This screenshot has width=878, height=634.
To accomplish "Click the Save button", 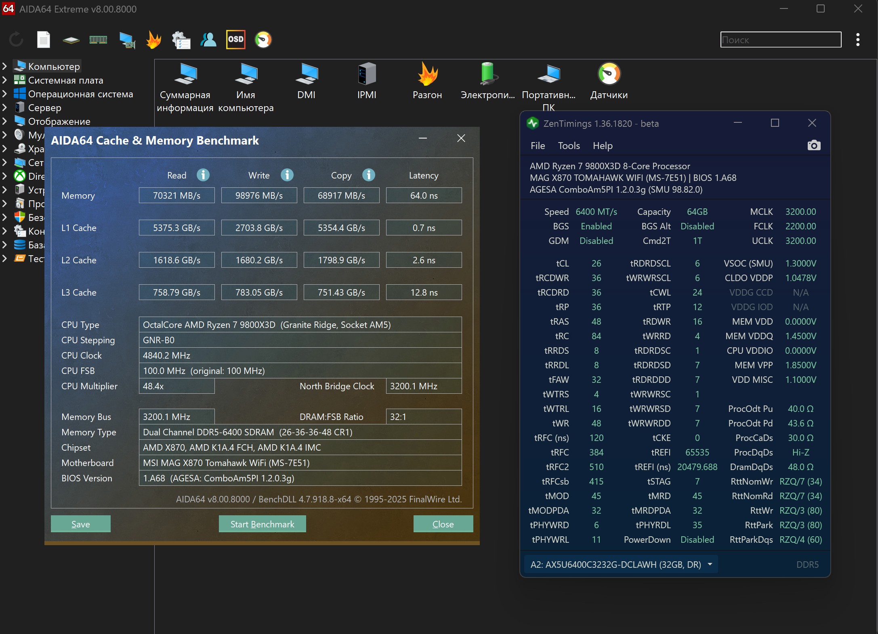I will [80, 524].
